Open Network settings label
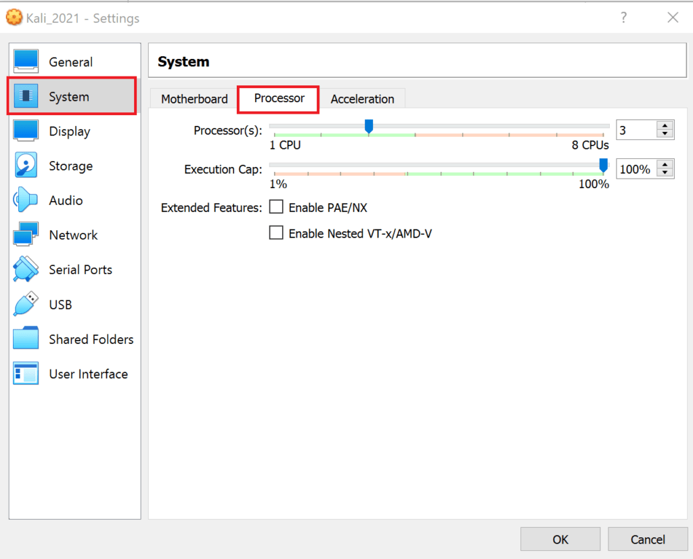The height and width of the screenshot is (559, 693). click(73, 235)
